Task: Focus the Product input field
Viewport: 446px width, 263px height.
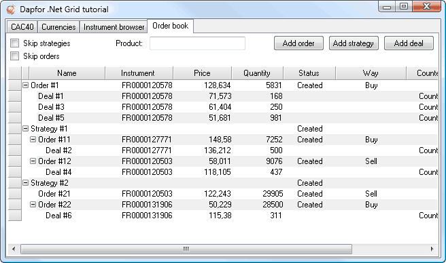Action: click(197, 43)
